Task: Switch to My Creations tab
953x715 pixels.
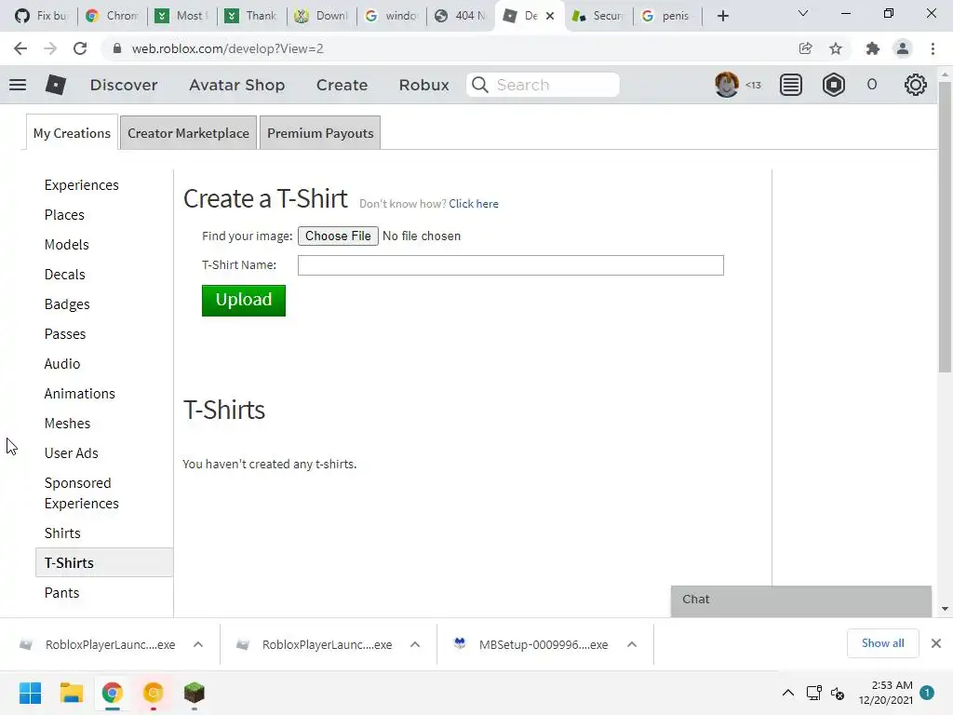Action: [x=72, y=132]
